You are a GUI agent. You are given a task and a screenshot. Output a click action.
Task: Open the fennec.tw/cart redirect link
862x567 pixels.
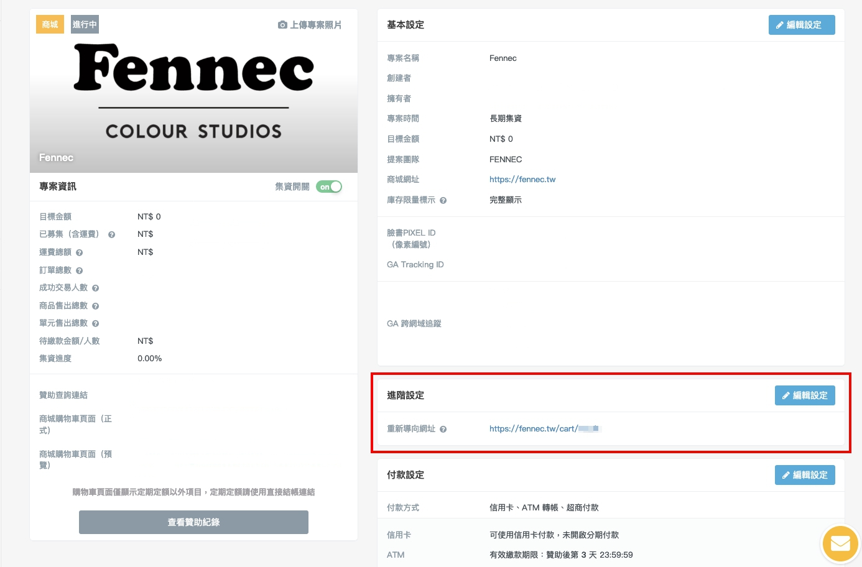click(545, 429)
